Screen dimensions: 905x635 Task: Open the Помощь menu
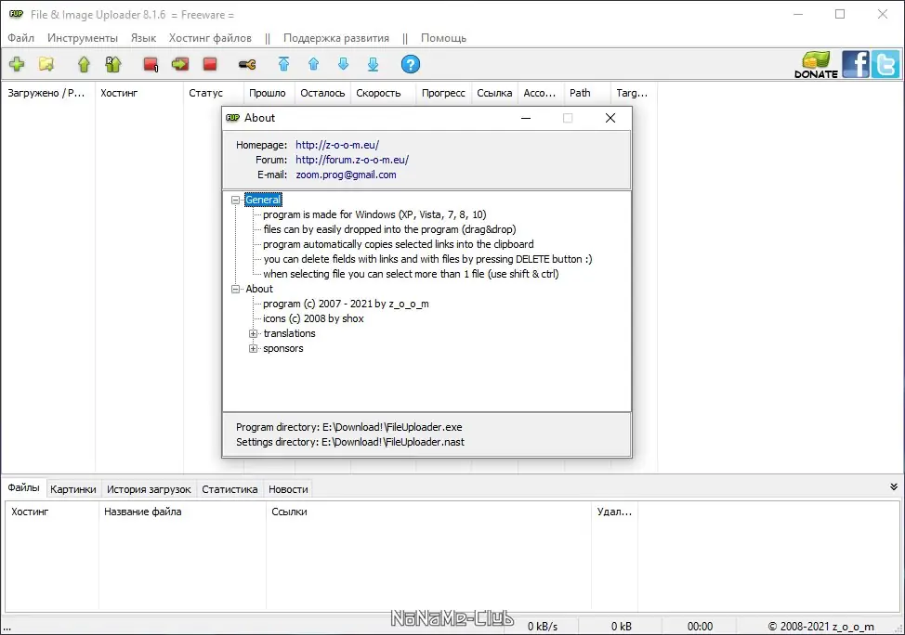pyautogui.click(x=443, y=38)
